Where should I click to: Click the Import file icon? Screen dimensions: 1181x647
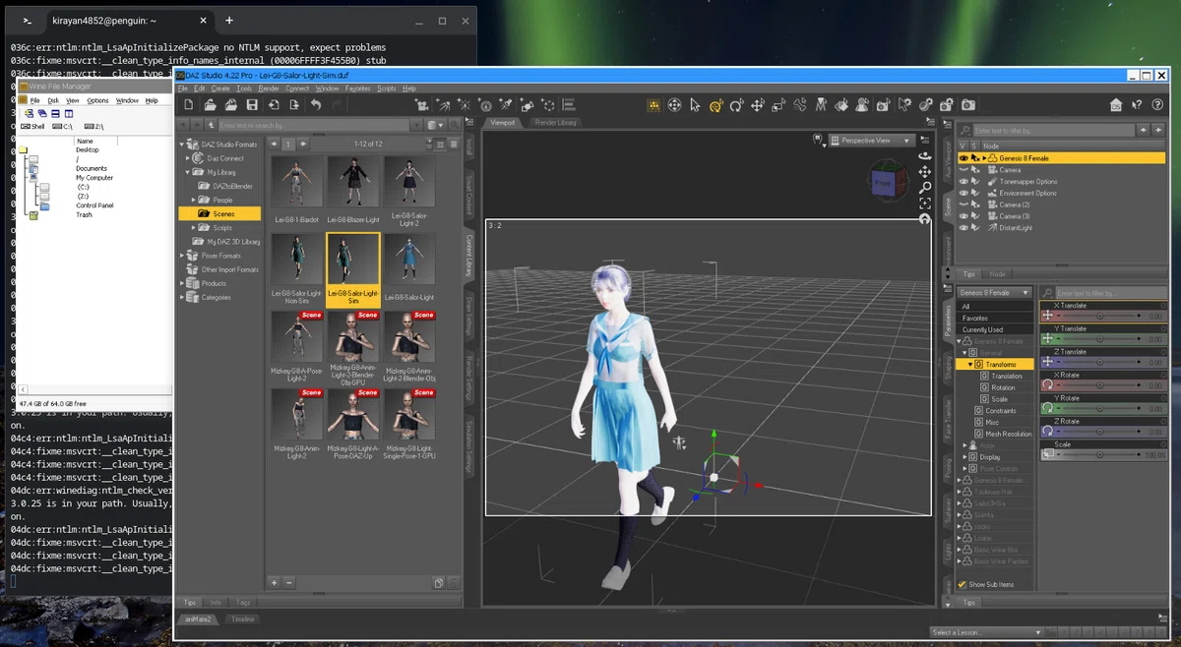(x=274, y=105)
